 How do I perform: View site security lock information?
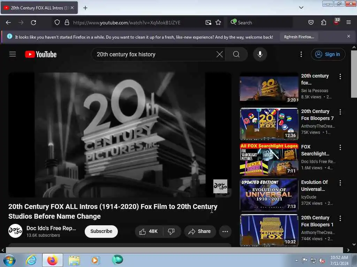(x=67, y=23)
